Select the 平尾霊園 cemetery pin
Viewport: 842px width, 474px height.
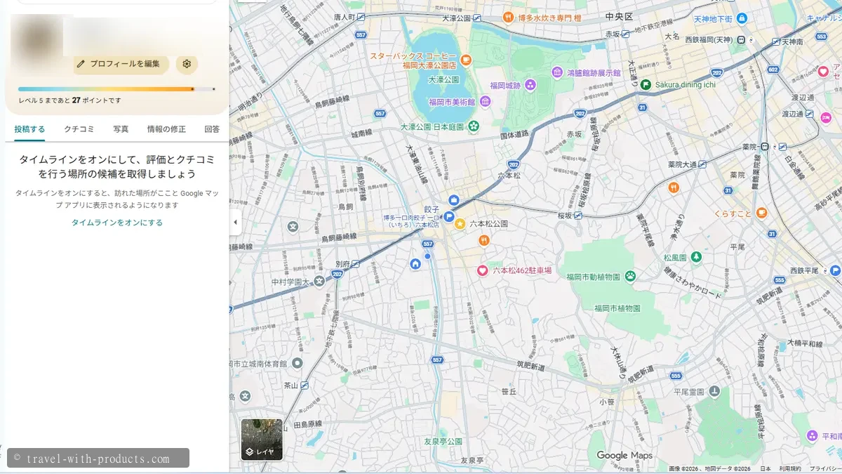click(714, 391)
